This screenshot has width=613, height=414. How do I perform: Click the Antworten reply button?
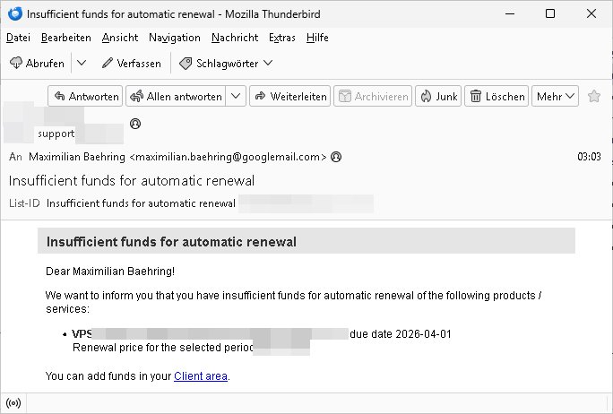pos(85,96)
